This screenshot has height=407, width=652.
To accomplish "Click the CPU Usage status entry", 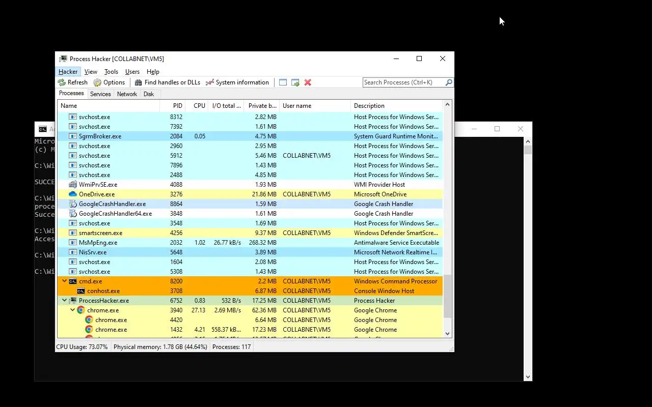I will tap(82, 347).
